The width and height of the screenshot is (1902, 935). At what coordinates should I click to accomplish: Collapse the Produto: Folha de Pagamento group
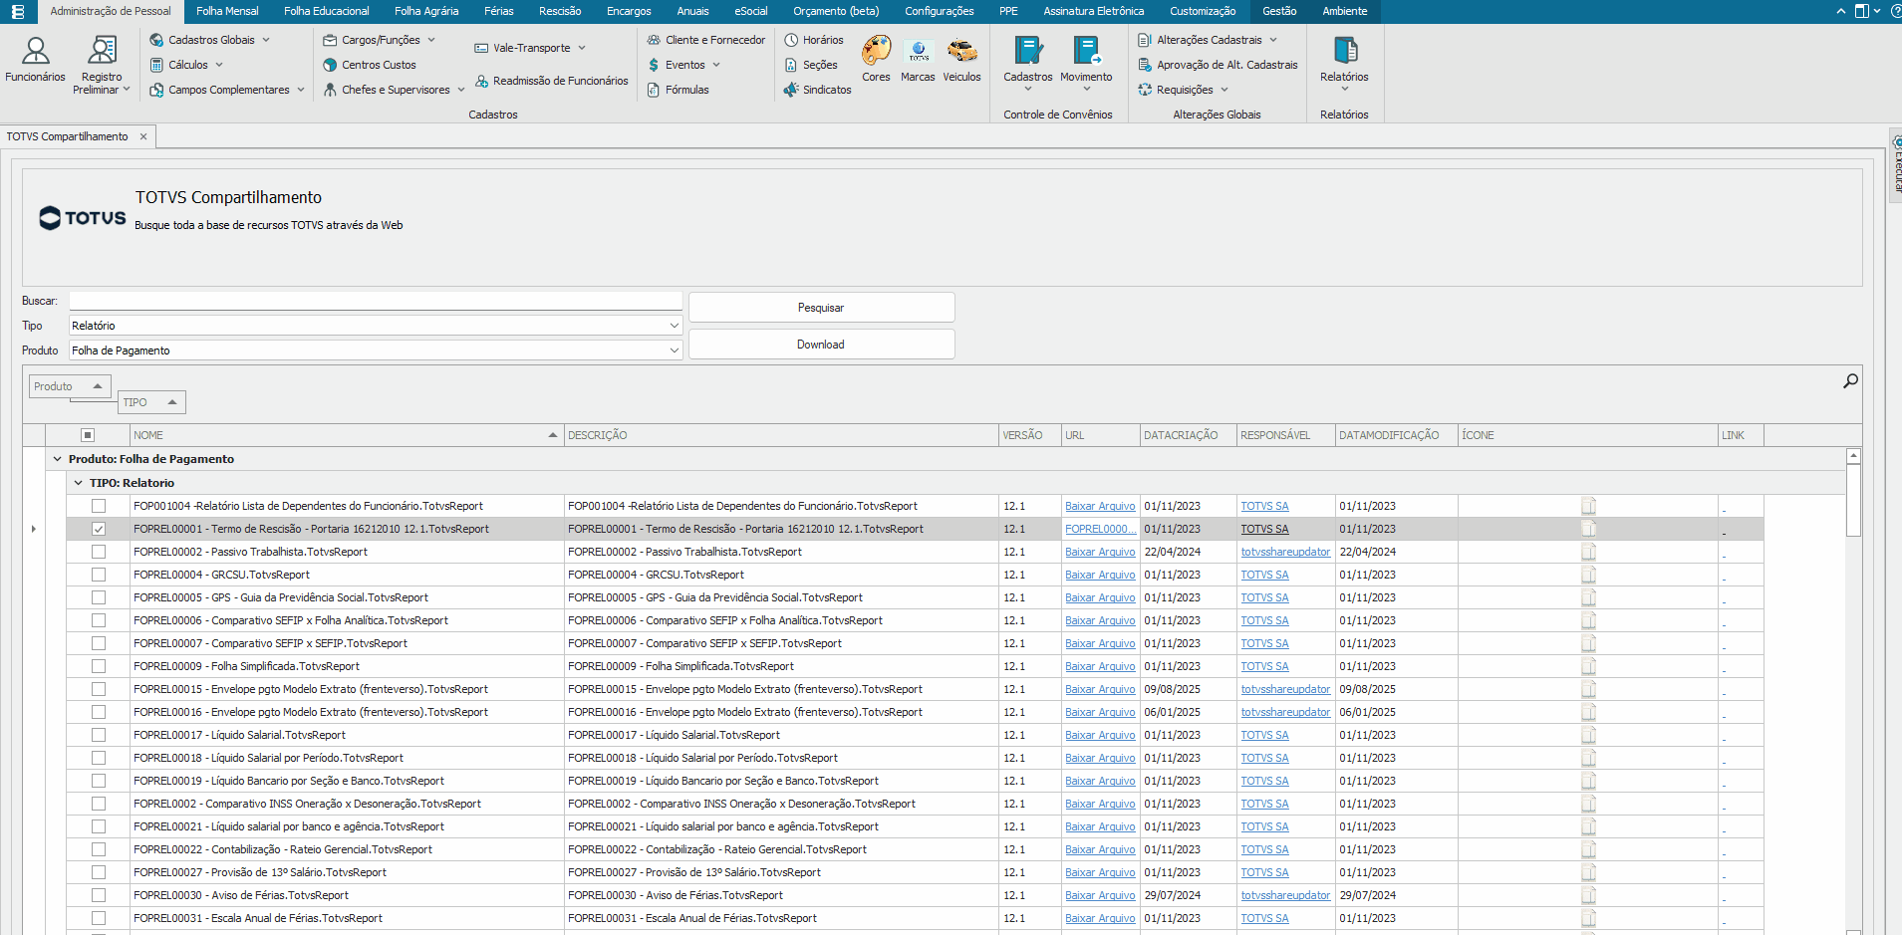(57, 459)
